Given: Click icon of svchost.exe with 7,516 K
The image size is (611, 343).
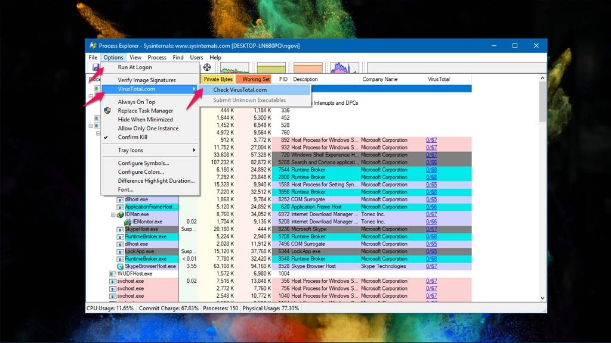Looking at the screenshot, I should click(113, 281).
